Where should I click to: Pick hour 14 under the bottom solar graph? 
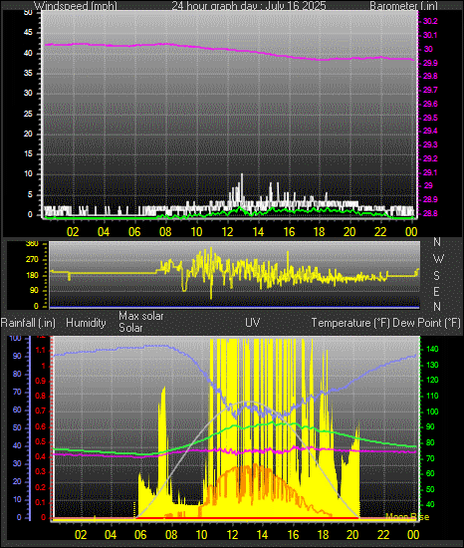pos(262,535)
